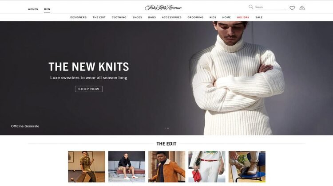Go to the Holiday section

click(243, 17)
